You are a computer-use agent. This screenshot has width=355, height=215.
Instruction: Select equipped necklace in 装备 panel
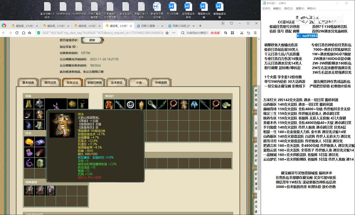click(83, 104)
